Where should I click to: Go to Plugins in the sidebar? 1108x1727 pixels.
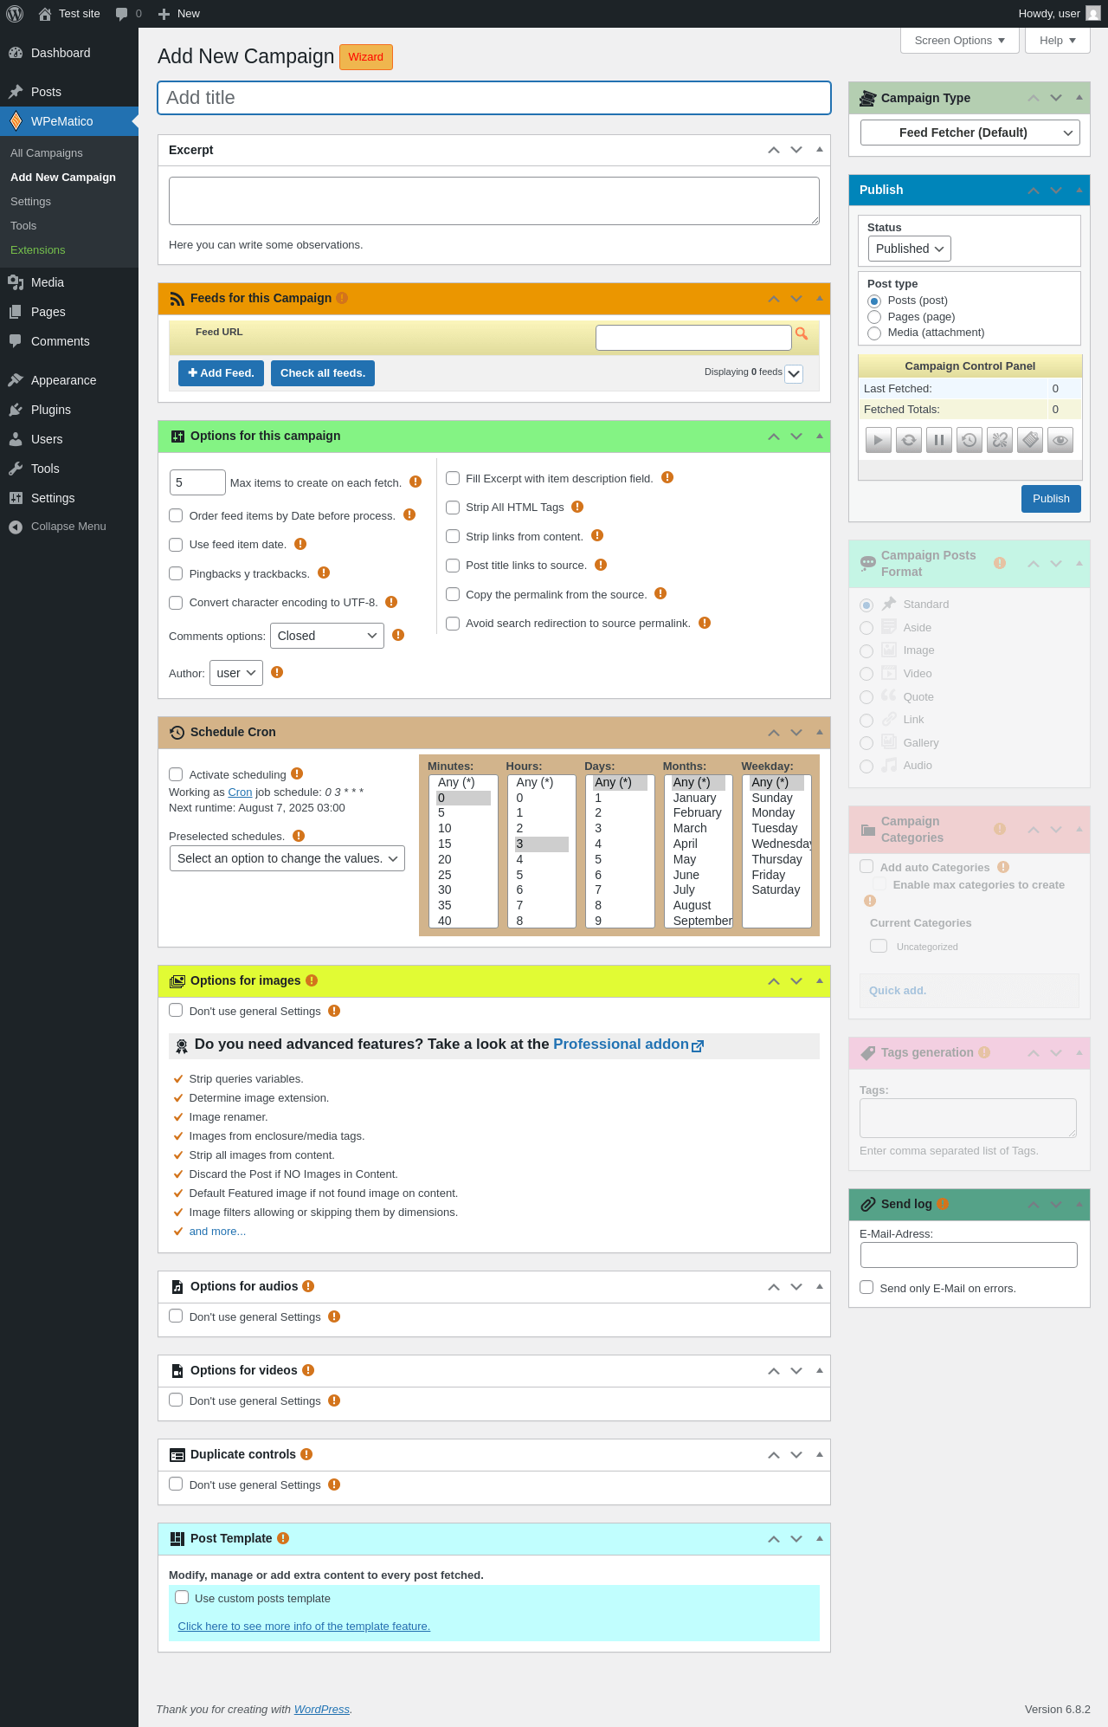coord(51,410)
